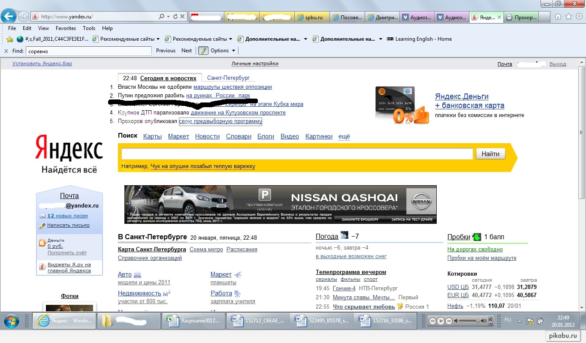The width and height of the screenshot is (586, 343).
Task: Open the Карты link above search
Action: [152, 136]
